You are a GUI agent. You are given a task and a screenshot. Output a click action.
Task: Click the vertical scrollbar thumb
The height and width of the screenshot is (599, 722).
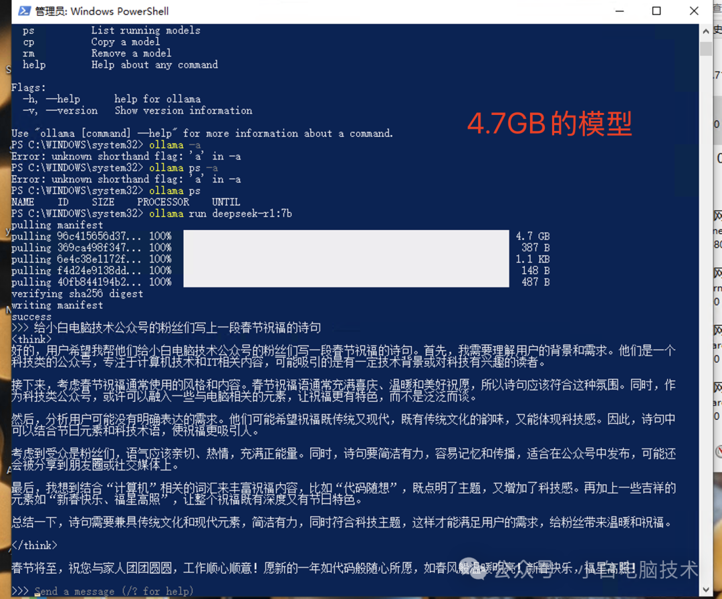[x=706, y=49]
